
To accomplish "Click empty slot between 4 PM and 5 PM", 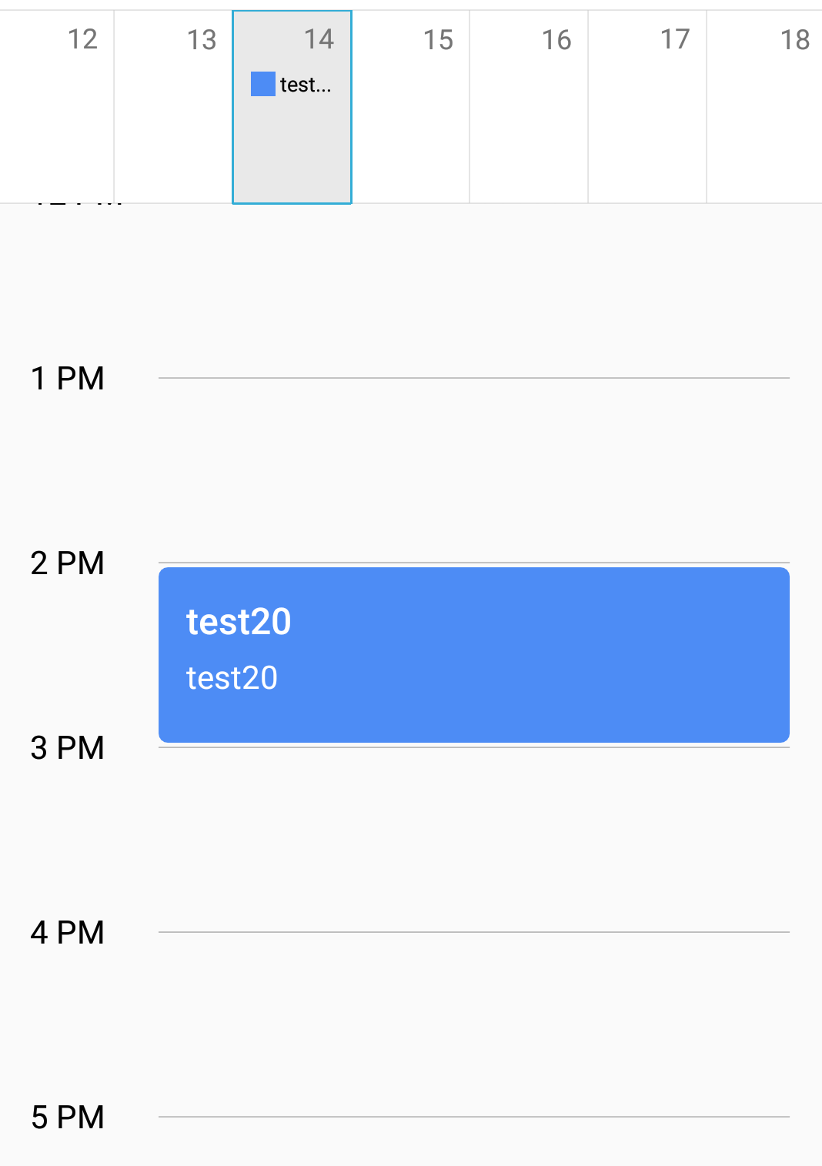I will pyautogui.click(x=474, y=1024).
